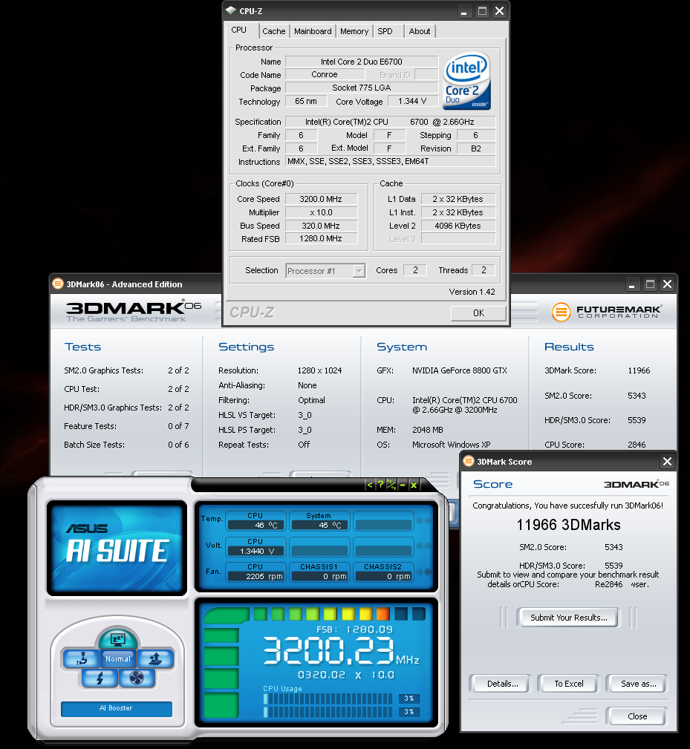Select the CPU tab in CPU-Z

(x=239, y=30)
